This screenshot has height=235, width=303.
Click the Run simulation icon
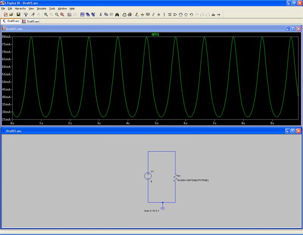pos(32,15)
